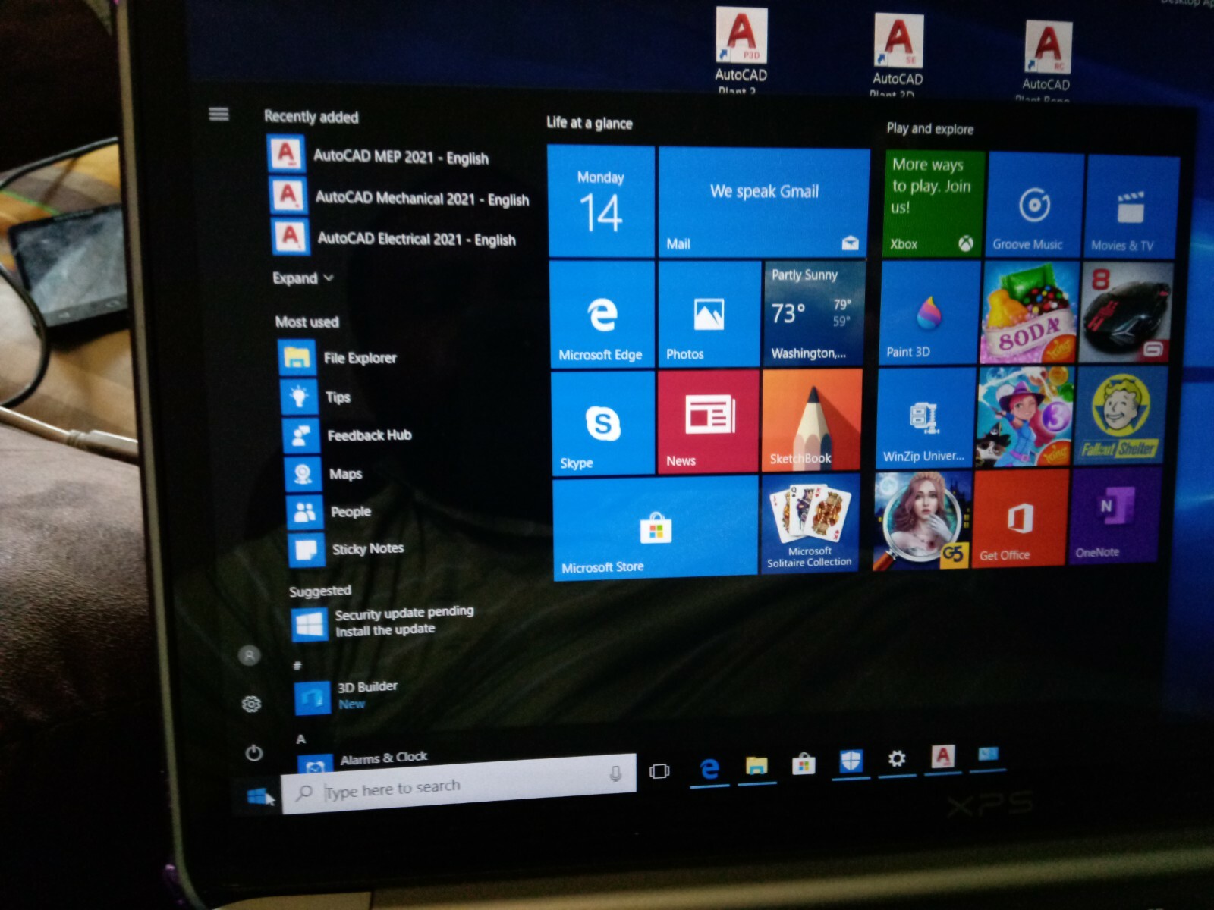Open File Explorer from Most used
Image resolution: width=1214 pixels, height=910 pixels.
339,356
